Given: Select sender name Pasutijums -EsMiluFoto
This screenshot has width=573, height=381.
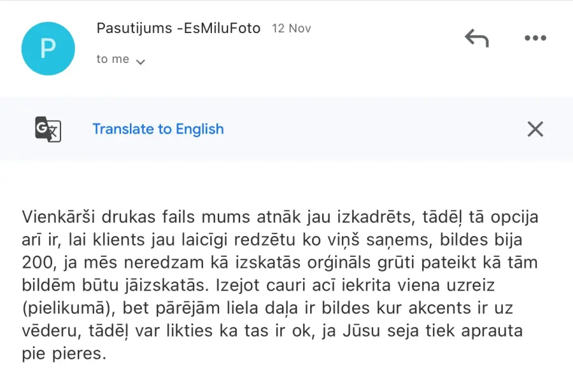Looking at the screenshot, I should click(178, 29).
